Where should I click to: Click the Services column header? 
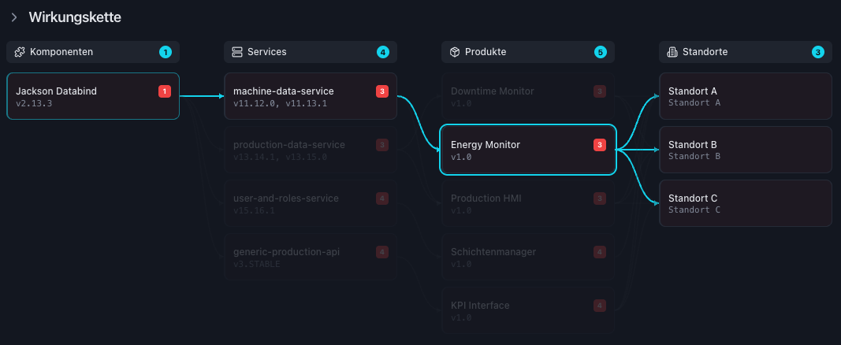click(x=311, y=52)
